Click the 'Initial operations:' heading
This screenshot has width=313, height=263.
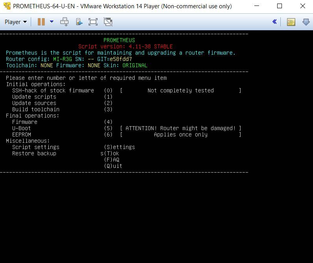[x=35, y=84]
